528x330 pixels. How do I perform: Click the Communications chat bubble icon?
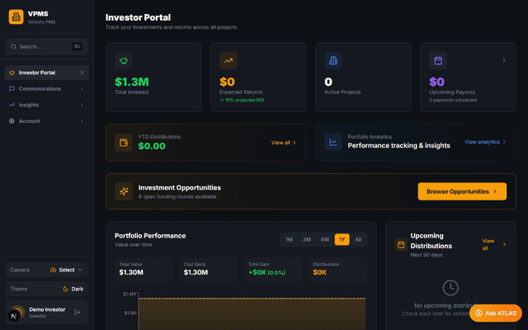point(12,88)
